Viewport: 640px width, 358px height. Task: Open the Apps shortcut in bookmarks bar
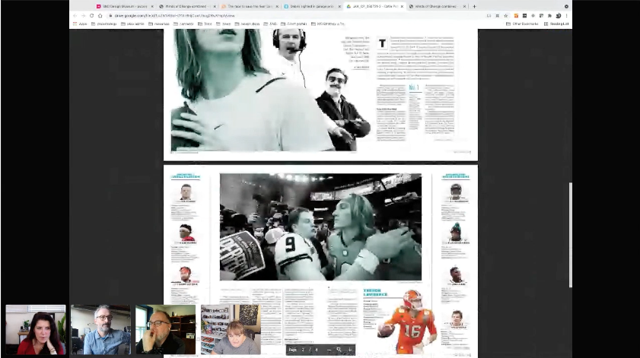click(x=79, y=24)
